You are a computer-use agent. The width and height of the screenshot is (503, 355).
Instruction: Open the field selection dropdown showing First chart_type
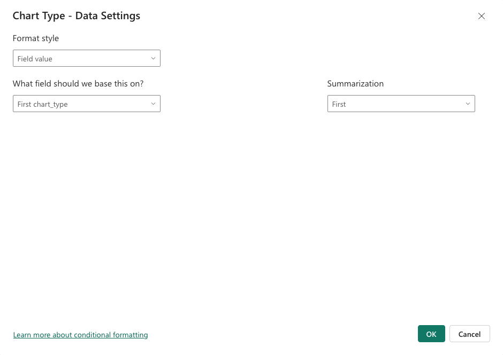[86, 104]
